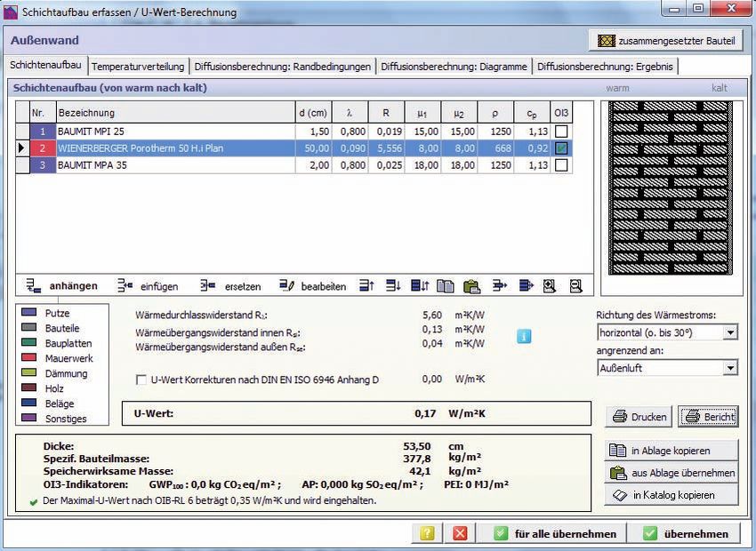
Task: Select the BAUMIT MPI 25 layer row
Action: pyautogui.click(x=294, y=132)
